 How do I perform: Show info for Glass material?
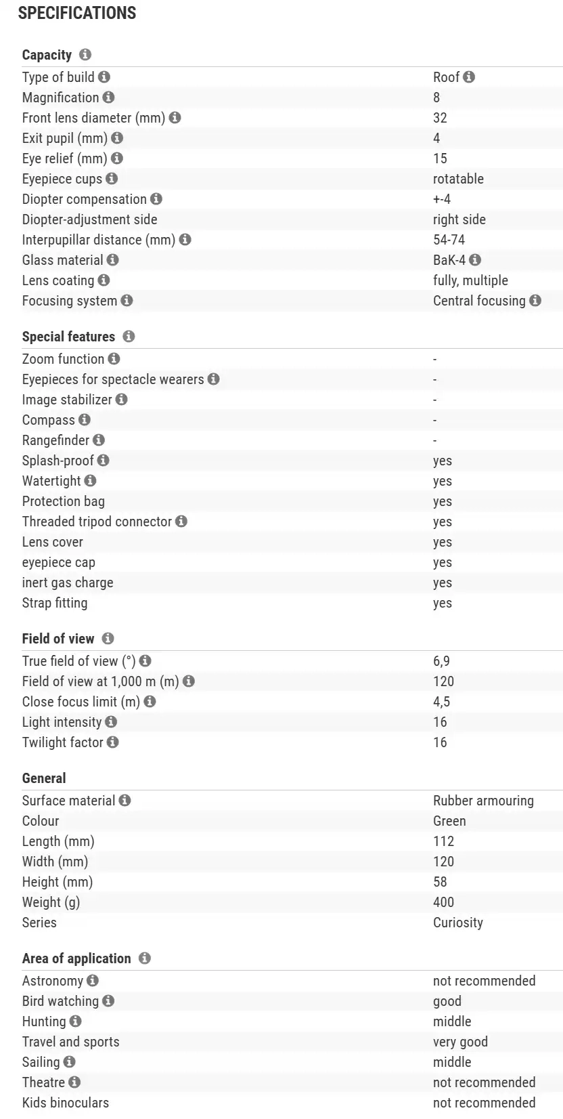(112, 260)
